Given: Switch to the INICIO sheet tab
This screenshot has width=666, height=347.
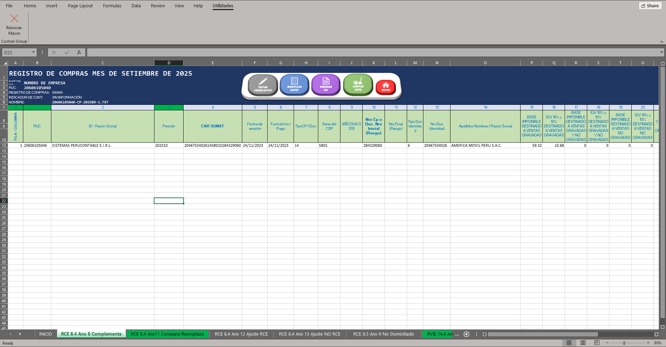Looking at the screenshot, I should point(45,334).
